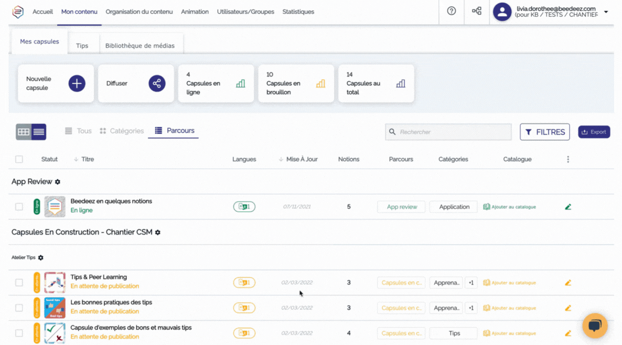Select the Tips & Peer Learning checkbox

pyautogui.click(x=19, y=283)
